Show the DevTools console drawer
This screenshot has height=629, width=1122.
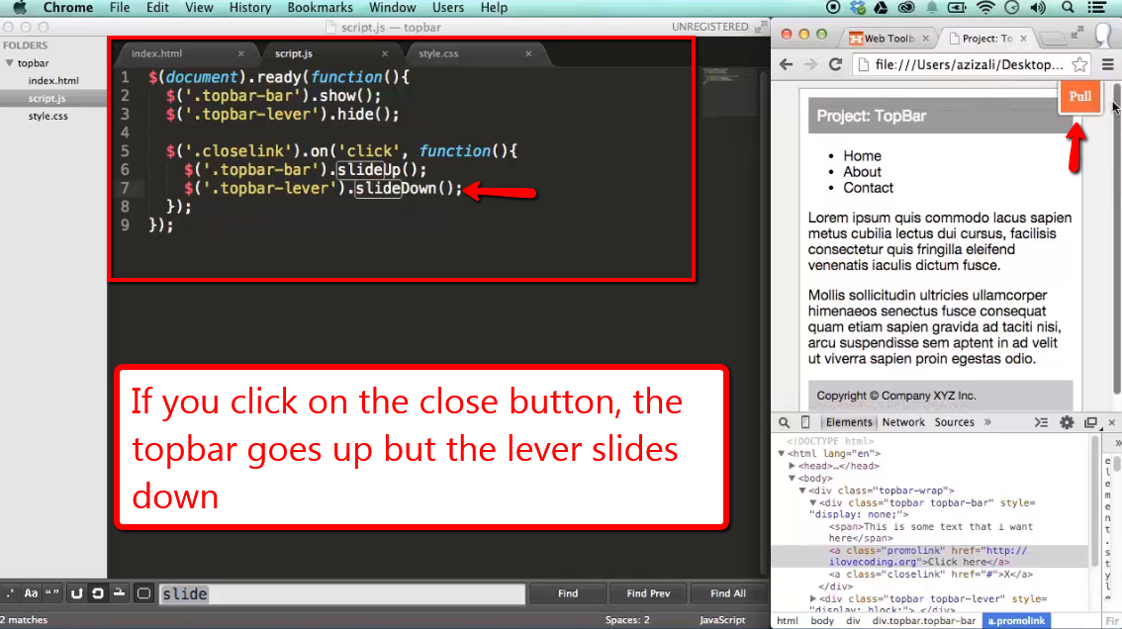(x=1041, y=422)
